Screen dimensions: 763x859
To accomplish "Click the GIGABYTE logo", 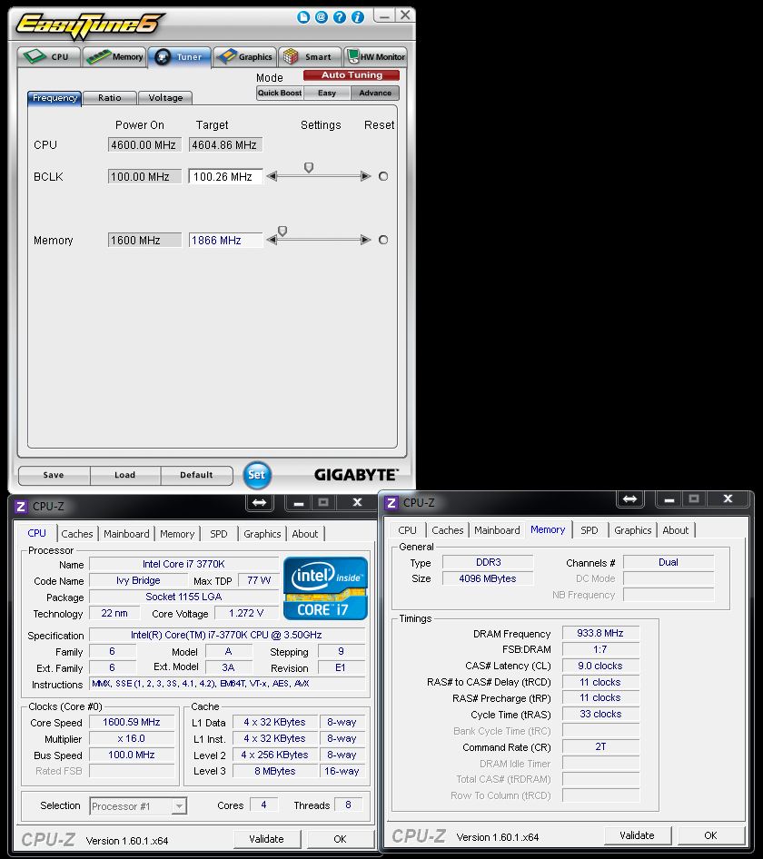I will (x=356, y=475).
